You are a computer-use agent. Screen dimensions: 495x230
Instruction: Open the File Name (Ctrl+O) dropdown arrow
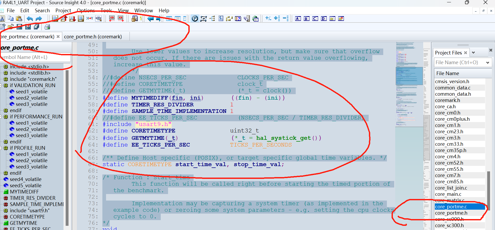point(487,63)
